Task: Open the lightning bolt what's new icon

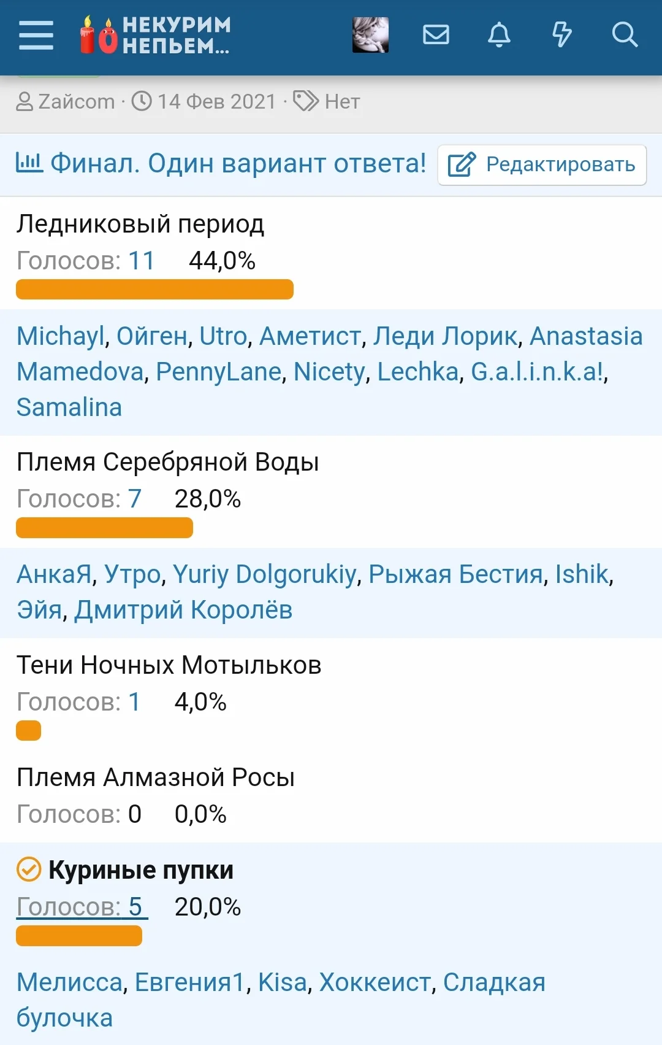Action: pos(561,35)
